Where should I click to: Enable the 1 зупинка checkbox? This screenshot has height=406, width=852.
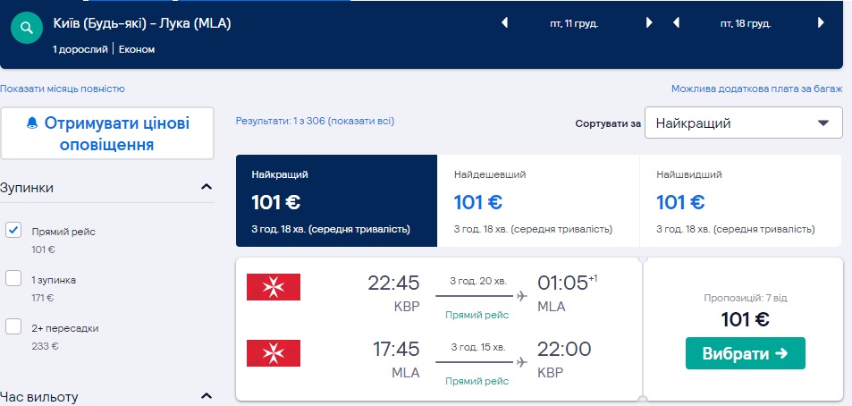tap(13, 279)
